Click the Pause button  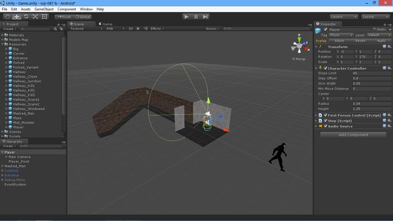[x=196, y=17]
